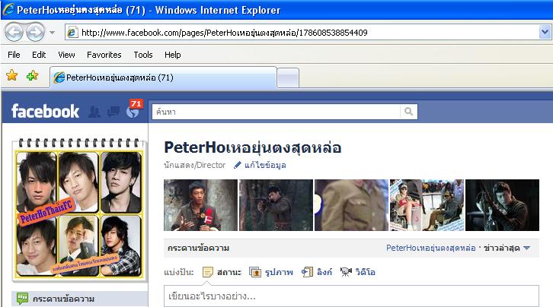Open the first photo with microphone

point(200,205)
